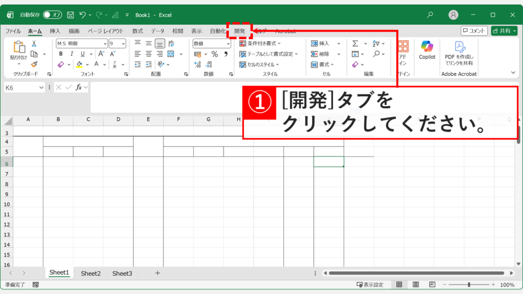523x294 pixels.
Task: Toggle bold formatting with the B button
Action: pos(61,54)
